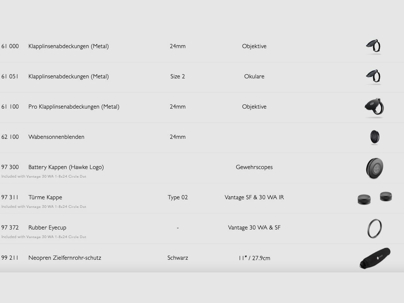This screenshot has width=404, height=303.
Task: Select the Rubber Eyecup ring image
Action: click(x=374, y=228)
